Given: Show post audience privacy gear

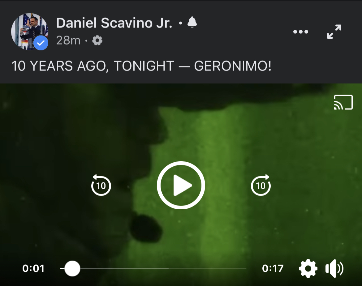Looking at the screenshot, I should click(x=97, y=41).
